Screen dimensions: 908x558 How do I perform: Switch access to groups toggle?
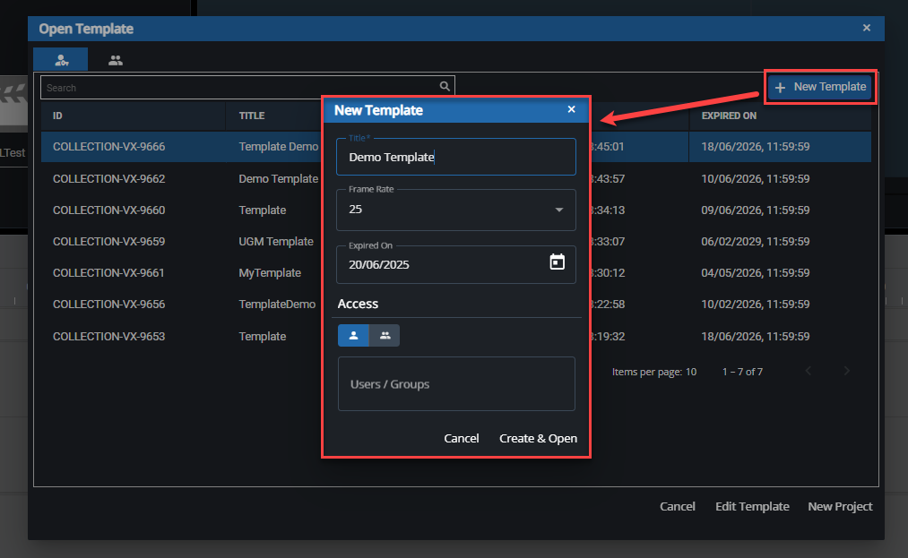[x=385, y=335]
